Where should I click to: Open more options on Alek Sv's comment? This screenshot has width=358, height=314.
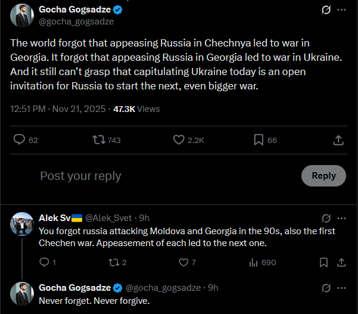click(341, 217)
